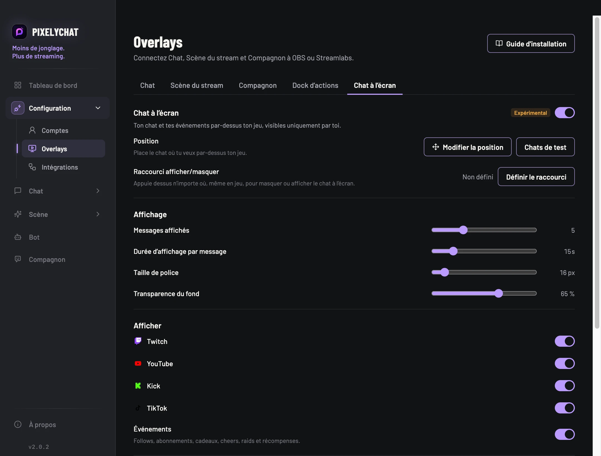This screenshot has height=456, width=601.
Task: Switch to the Chat tab
Action: point(147,85)
